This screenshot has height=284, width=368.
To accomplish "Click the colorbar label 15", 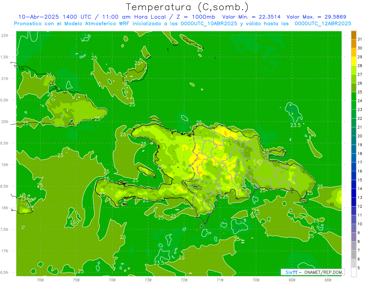I will pyautogui.click(x=360, y=180).
